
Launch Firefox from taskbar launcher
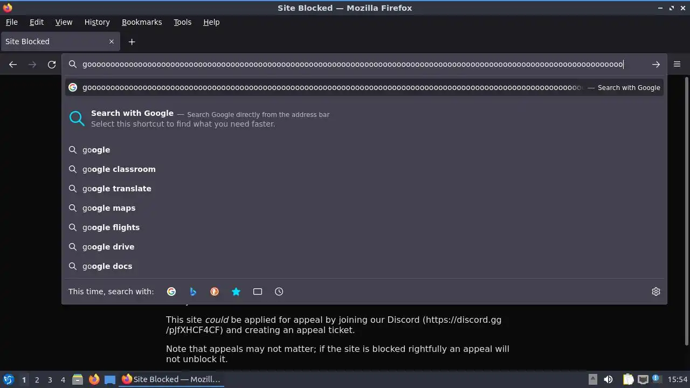(x=94, y=379)
